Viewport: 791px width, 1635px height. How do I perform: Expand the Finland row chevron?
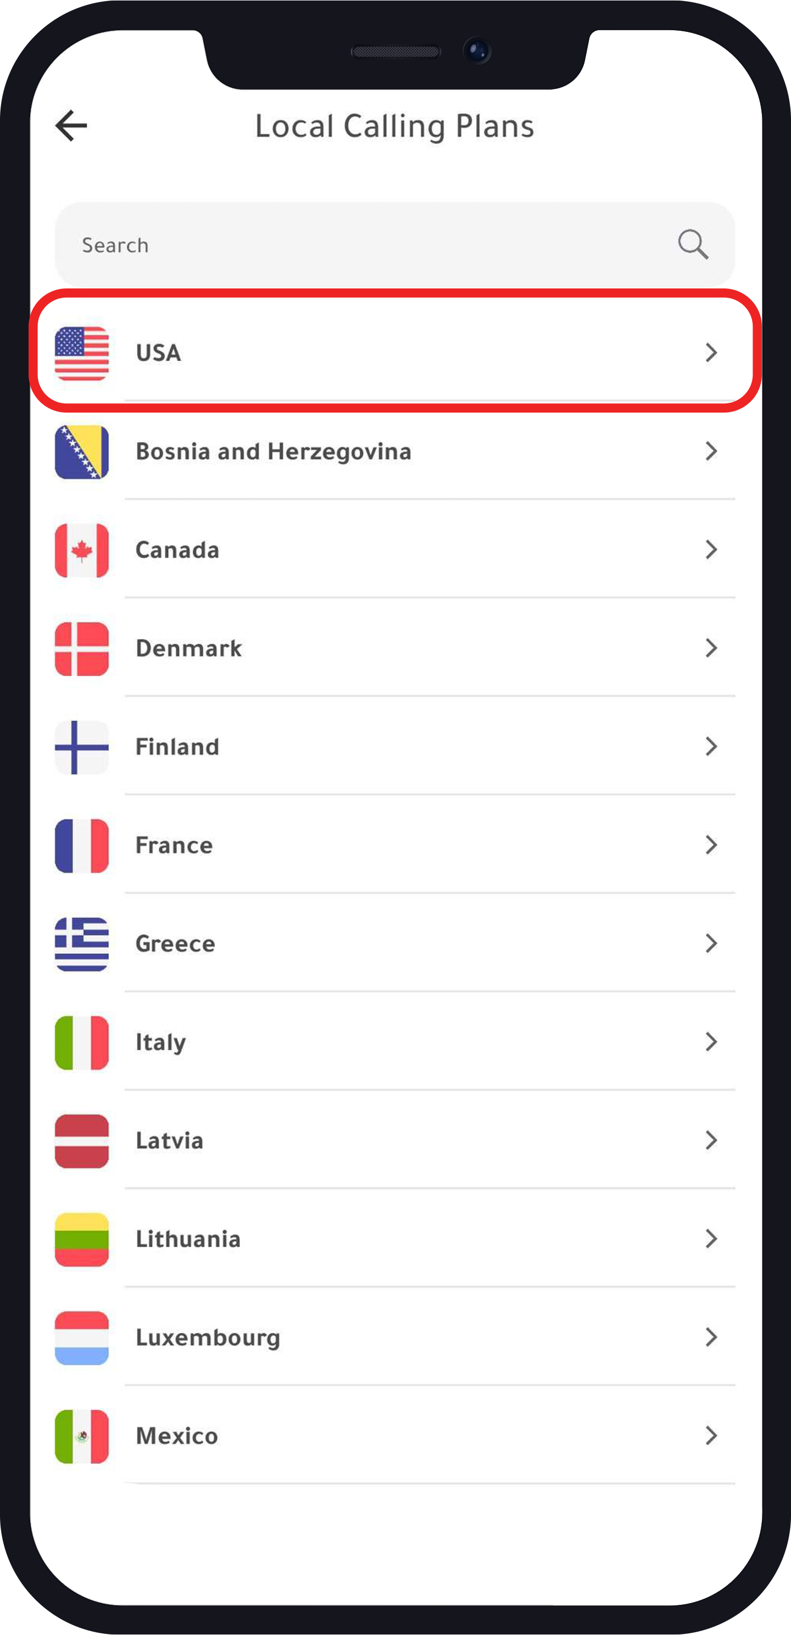point(711,747)
